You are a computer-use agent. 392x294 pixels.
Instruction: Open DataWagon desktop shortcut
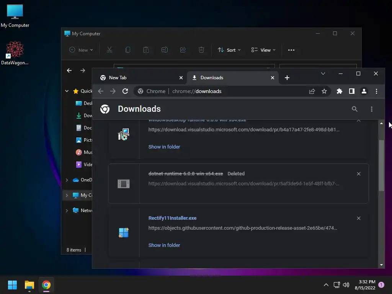(15, 53)
